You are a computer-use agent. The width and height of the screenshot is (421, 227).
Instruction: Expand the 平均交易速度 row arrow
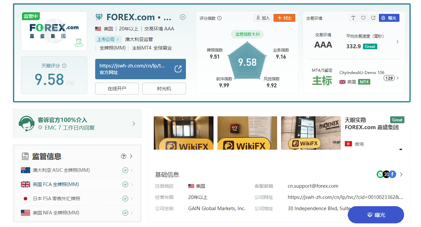click(x=397, y=42)
